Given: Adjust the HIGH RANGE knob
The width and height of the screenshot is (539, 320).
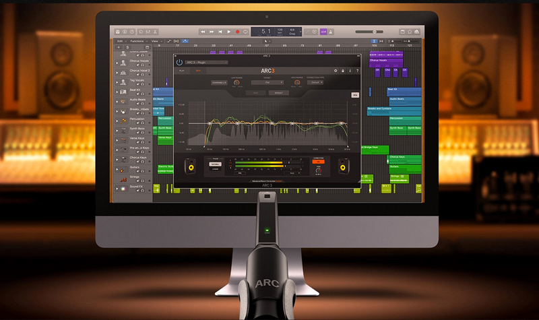Looking at the screenshot, I should pyautogui.click(x=297, y=82).
